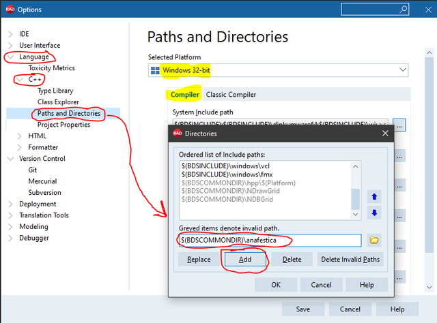Viewport: 437px width, 323px height.
Task: Browse for folder in Directories dialog
Action: [x=374, y=240]
